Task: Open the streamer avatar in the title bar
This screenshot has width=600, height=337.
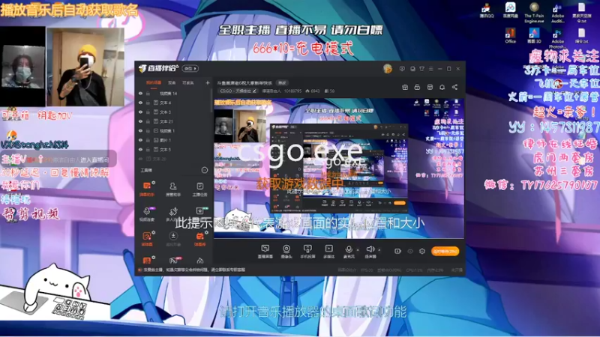Action: 388,69
